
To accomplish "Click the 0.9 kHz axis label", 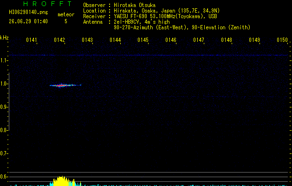I will click(x=4, y=107).
